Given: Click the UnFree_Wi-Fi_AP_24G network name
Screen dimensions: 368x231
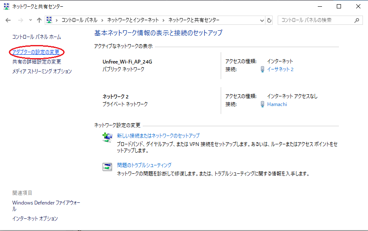Looking at the screenshot, I should 127,62.
